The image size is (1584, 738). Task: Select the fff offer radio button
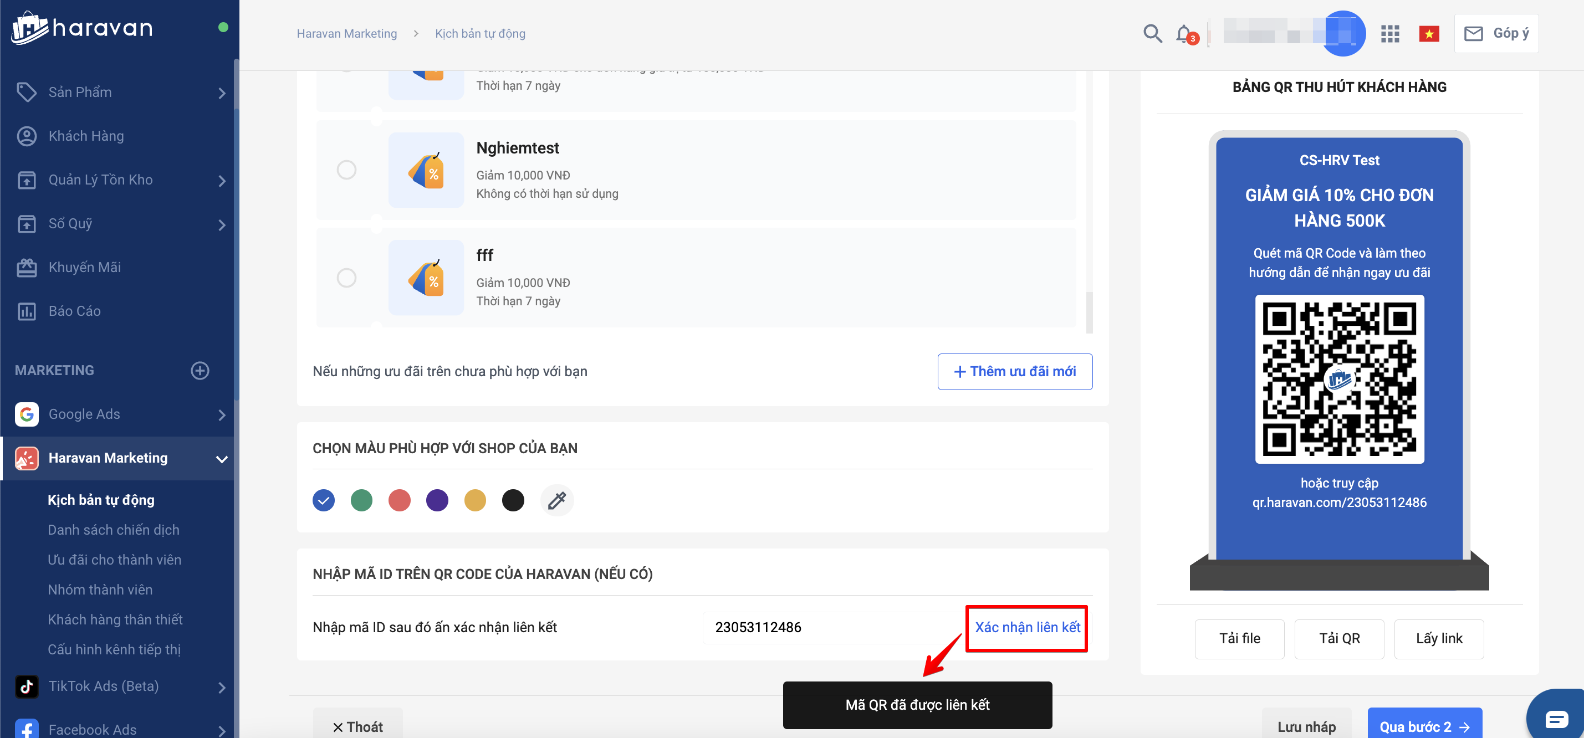click(347, 278)
